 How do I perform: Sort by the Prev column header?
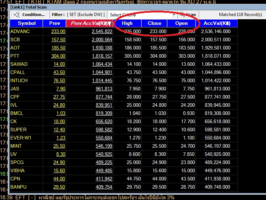(x=54, y=23)
